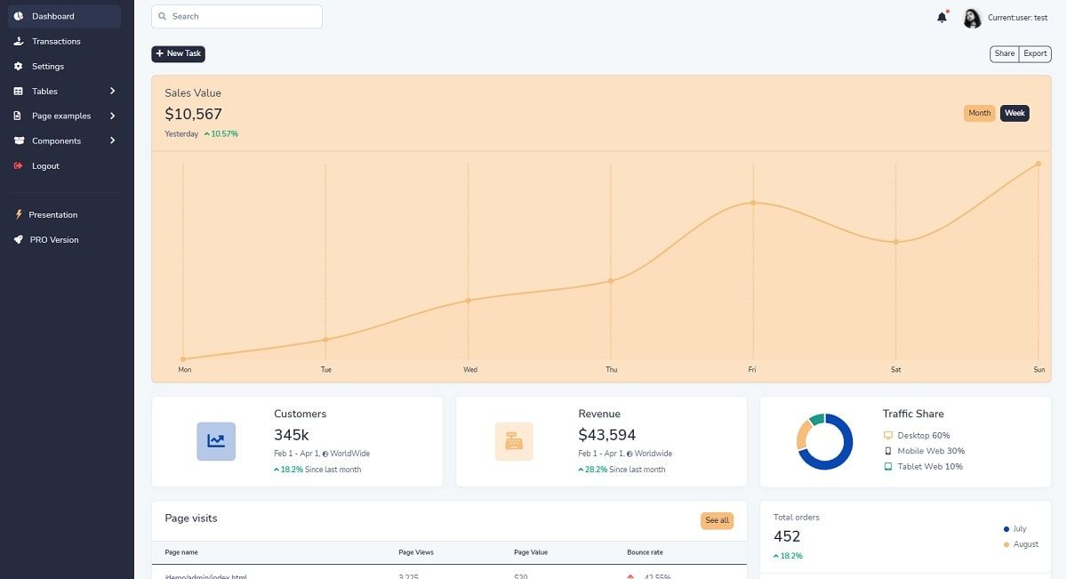This screenshot has width=1067, height=579.
Task: Select the Dashboard icon in sidebar
Action: (19, 16)
